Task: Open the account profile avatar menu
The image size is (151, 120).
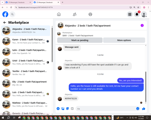Action: 144,14
